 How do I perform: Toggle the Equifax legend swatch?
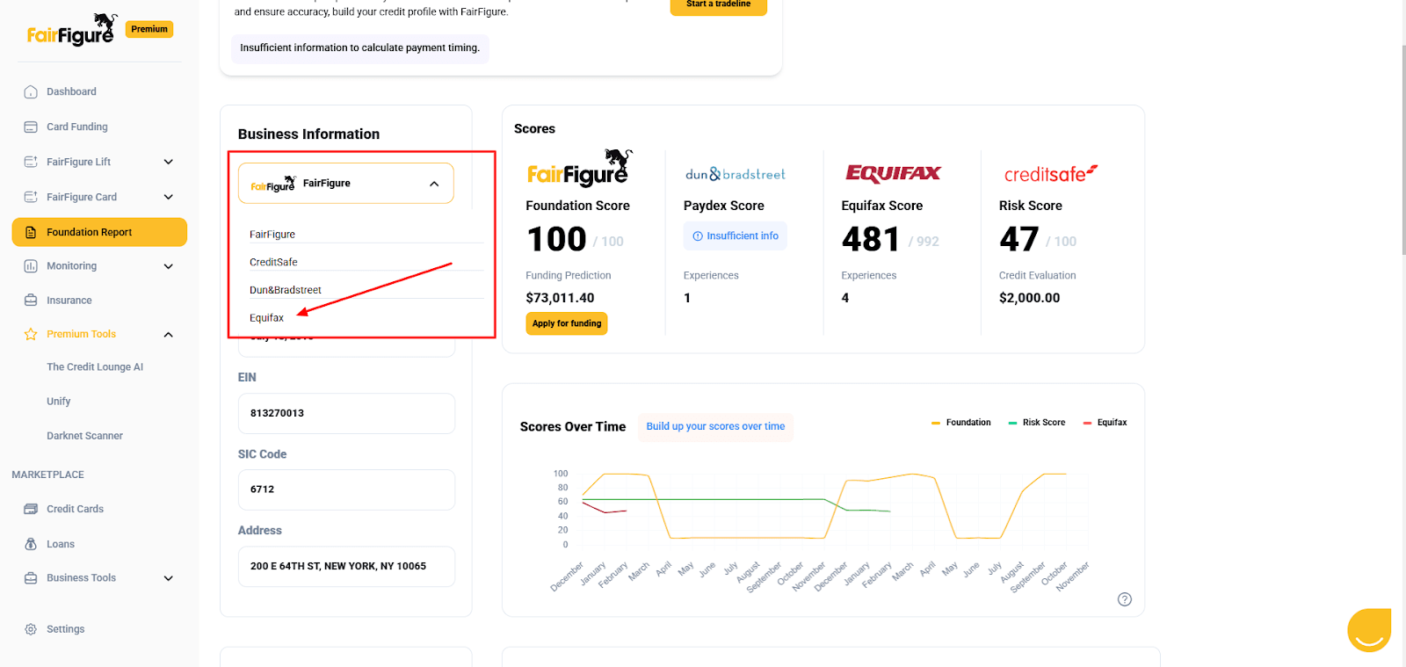click(1088, 423)
